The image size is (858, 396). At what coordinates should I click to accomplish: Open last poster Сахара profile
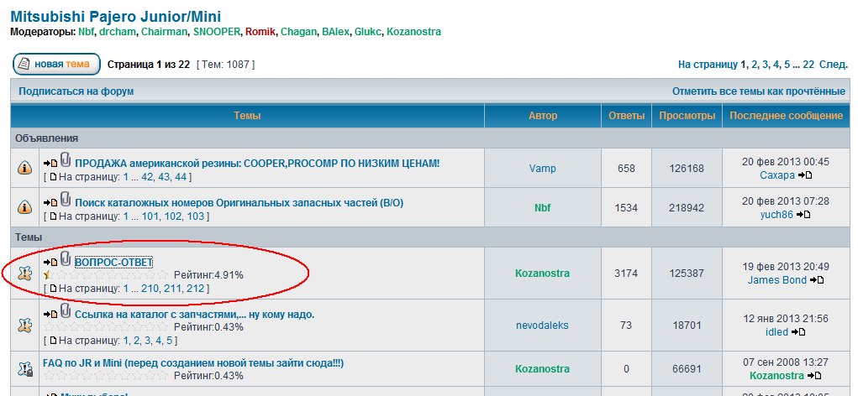(x=777, y=175)
